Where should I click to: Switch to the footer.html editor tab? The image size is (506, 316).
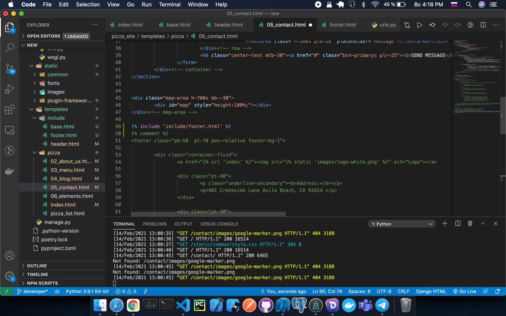tap(342, 24)
